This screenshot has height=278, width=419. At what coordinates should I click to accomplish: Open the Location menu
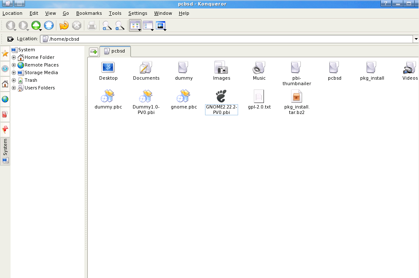12,14
